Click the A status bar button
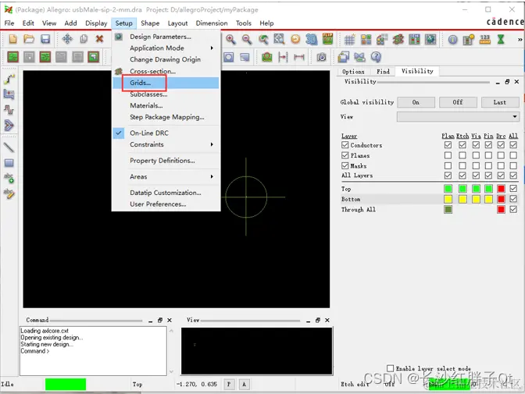The height and width of the screenshot is (394, 525). point(244,385)
